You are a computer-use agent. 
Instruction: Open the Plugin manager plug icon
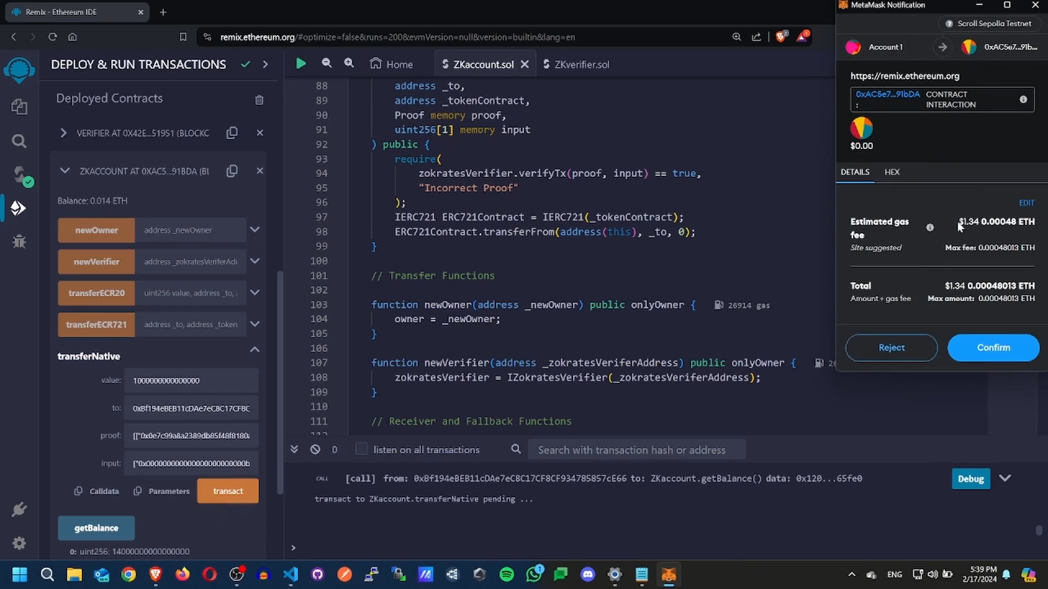pyautogui.click(x=19, y=509)
